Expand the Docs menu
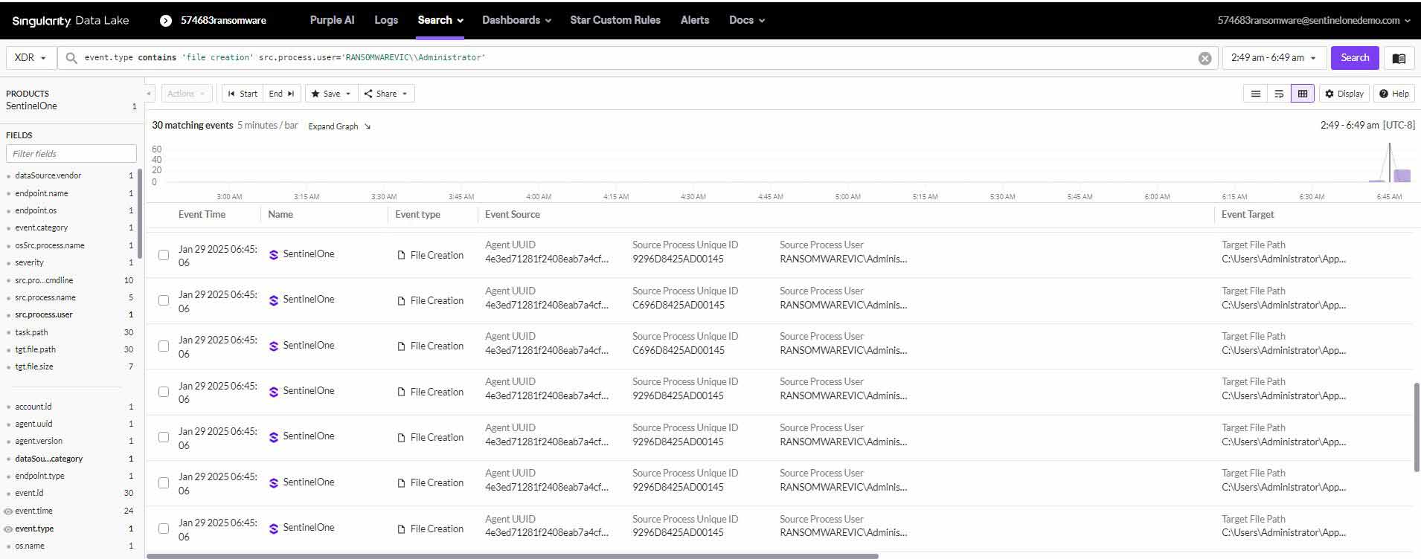Viewport: 1421px width, 559px height. (x=747, y=20)
